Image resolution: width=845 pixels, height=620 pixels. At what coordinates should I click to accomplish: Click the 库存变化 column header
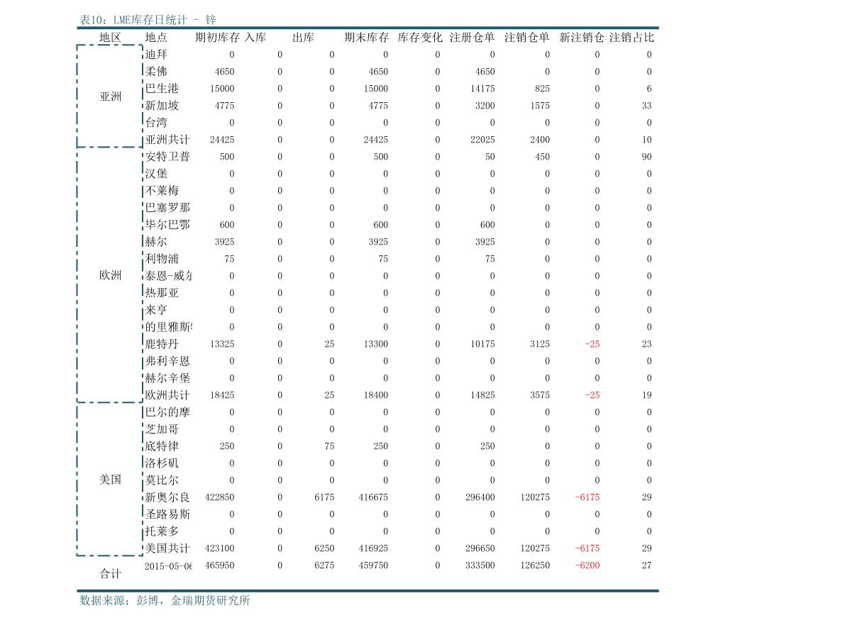[x=420, y=37]
